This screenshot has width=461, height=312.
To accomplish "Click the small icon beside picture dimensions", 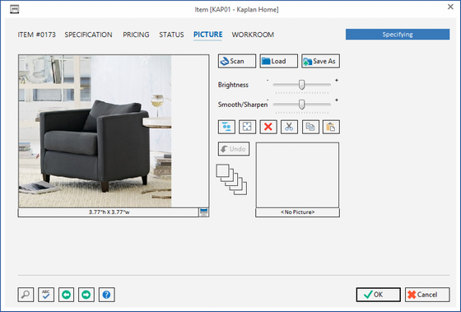I will tap(204, 212).
